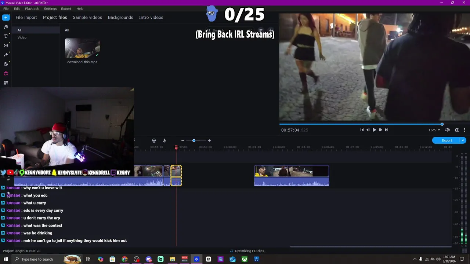Open Outlook from the taskbar
Screen dimensions: 470x264
point(232,259)
